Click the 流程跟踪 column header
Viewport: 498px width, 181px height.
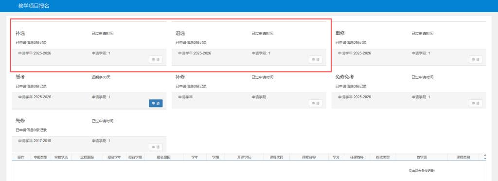88,157
